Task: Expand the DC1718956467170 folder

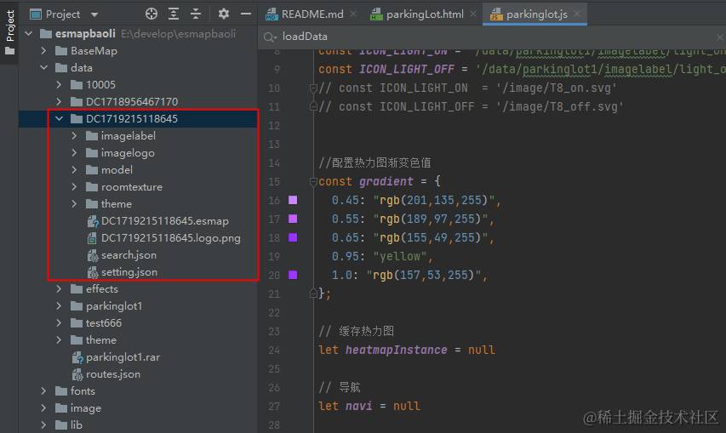Action: (x=59, y=102)
